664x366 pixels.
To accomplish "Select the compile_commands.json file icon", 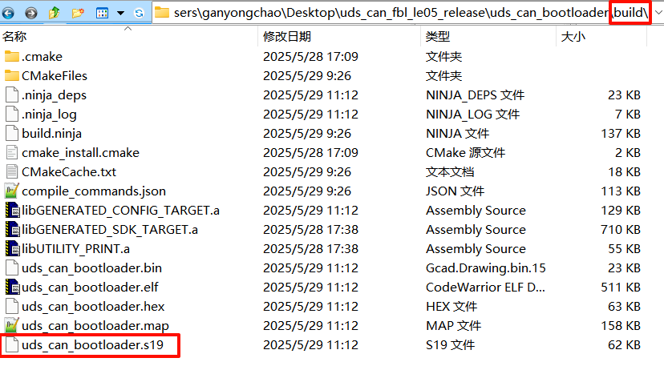I will tap(12, 191).
